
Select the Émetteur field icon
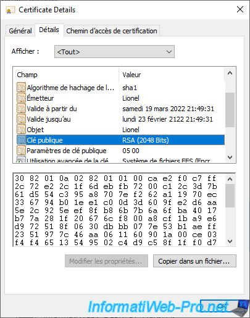pyautogui.click(x=21, y=98)
